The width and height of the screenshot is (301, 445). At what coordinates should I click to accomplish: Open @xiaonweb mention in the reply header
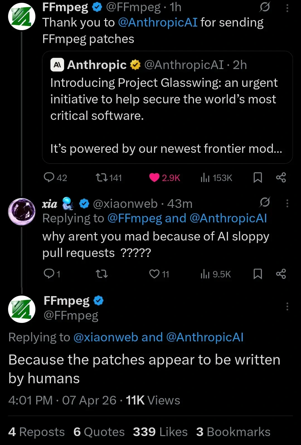click(106, 337)
